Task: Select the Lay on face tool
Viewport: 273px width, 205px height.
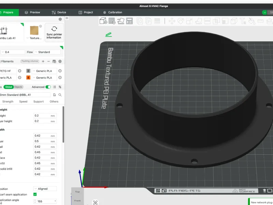Action: pos(199,21)
